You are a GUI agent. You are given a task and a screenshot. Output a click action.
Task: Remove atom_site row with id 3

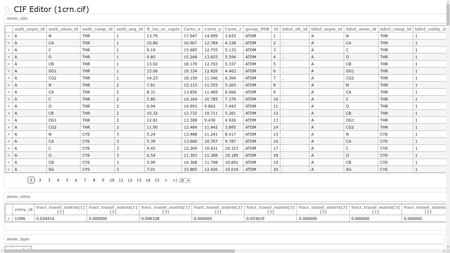click(9, 50)
